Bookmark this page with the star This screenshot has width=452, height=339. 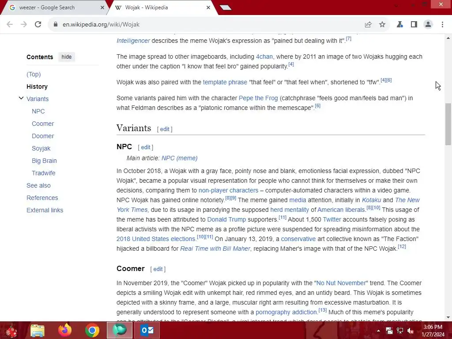[x=382, y=25]
